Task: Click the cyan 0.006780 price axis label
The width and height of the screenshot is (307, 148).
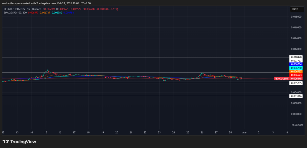Action: pyautogui.click(x=296, y=68)
